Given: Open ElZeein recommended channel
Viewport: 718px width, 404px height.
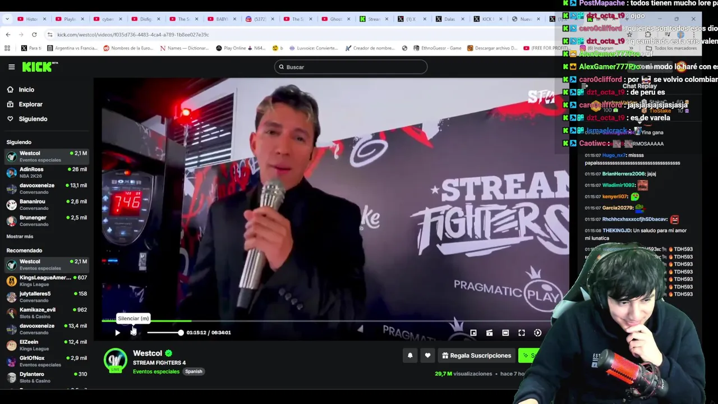Looking at the screenshot, I should coord(47,345).
